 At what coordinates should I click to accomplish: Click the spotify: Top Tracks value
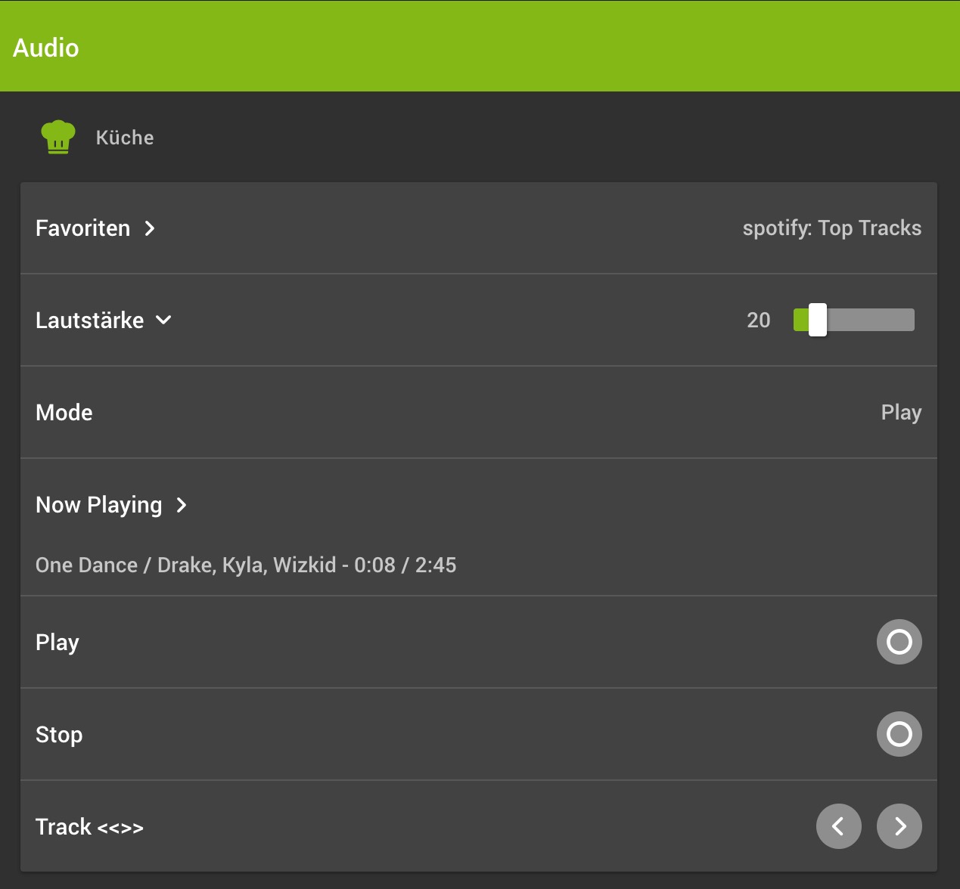[x=831, y=228]
